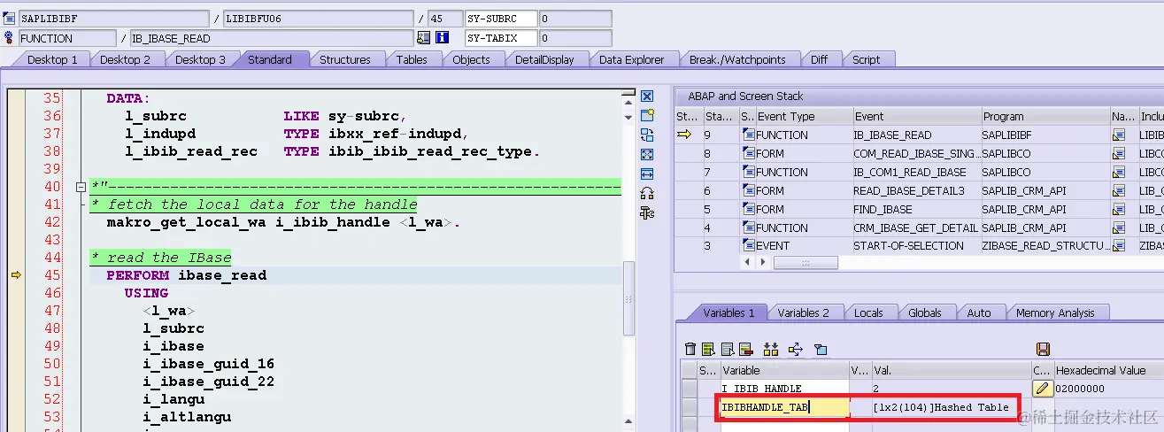Switch to the Locals tab

pos(868,312)
